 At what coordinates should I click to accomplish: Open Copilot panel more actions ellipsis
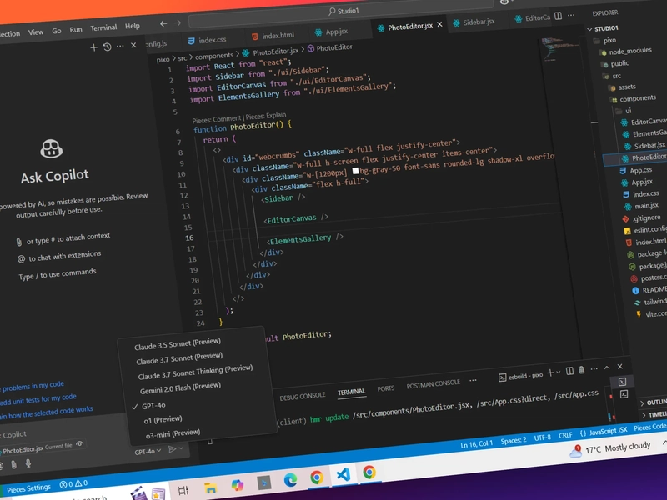pos(120,46)
